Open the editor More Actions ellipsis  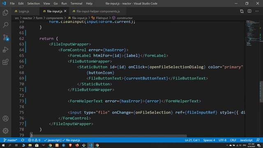[257, 11]
